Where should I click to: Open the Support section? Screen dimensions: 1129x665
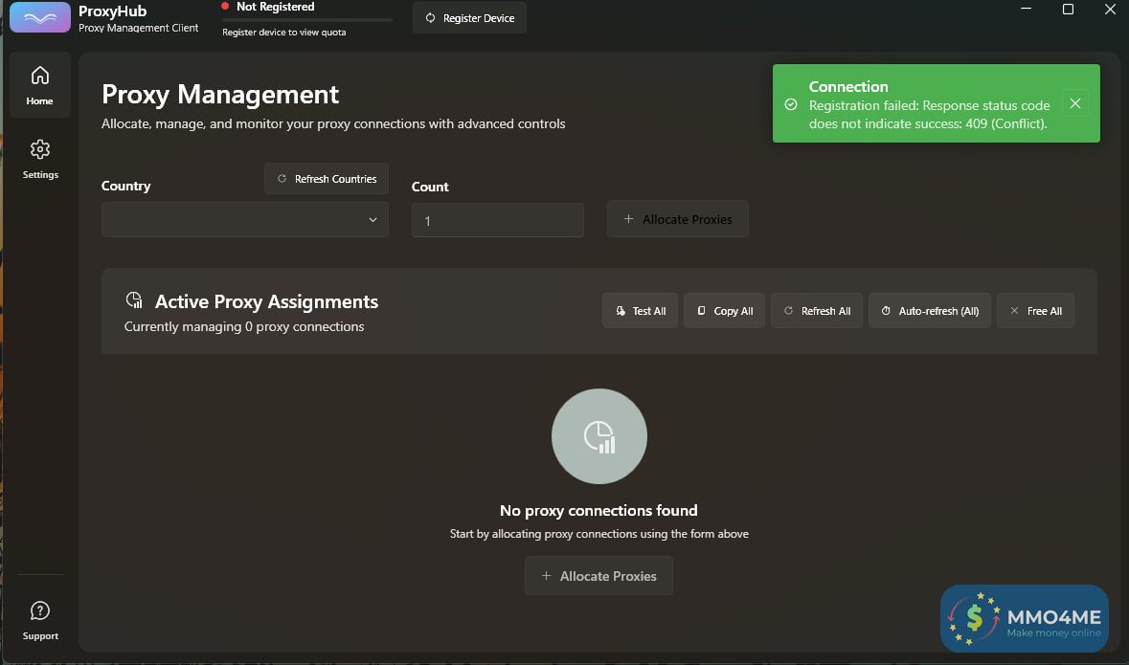pyautogui.click(x=39, y=620)
